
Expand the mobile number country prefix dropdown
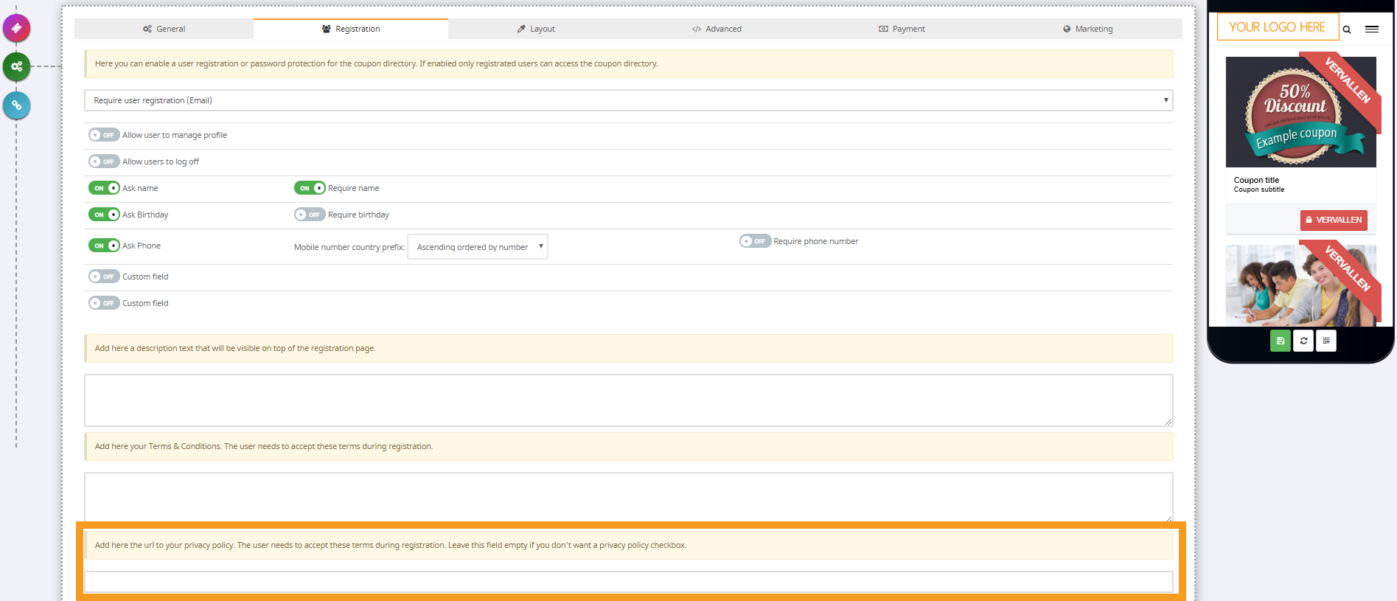477,247
